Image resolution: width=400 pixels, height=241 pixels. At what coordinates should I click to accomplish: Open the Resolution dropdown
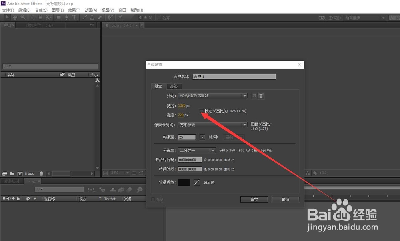197,150
